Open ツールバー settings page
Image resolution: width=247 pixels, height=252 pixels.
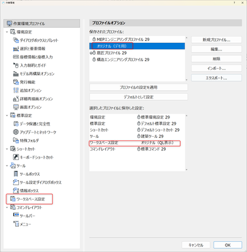pyautogui.click(x=24, y=215)
